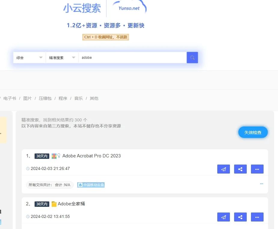278x229 pixels.
Task: Click the key icon beside Adobe Acrobat title
Action: click(x=59, y=156)
